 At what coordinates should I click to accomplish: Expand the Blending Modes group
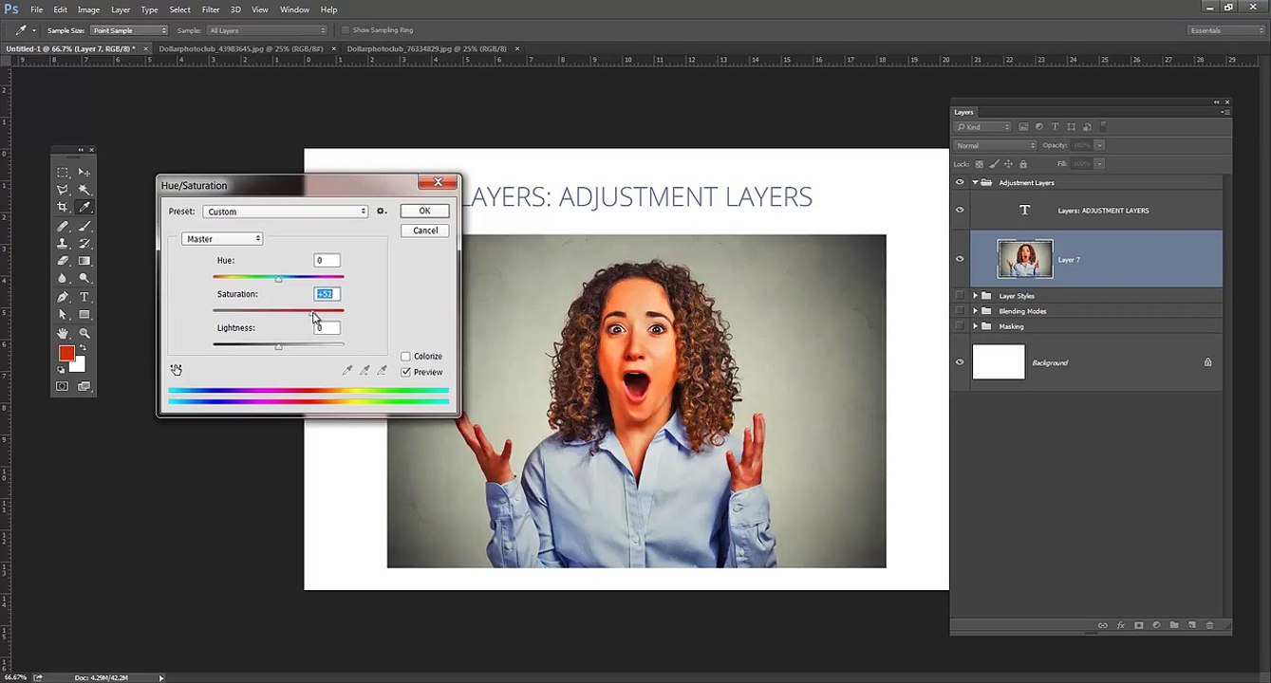975,311
